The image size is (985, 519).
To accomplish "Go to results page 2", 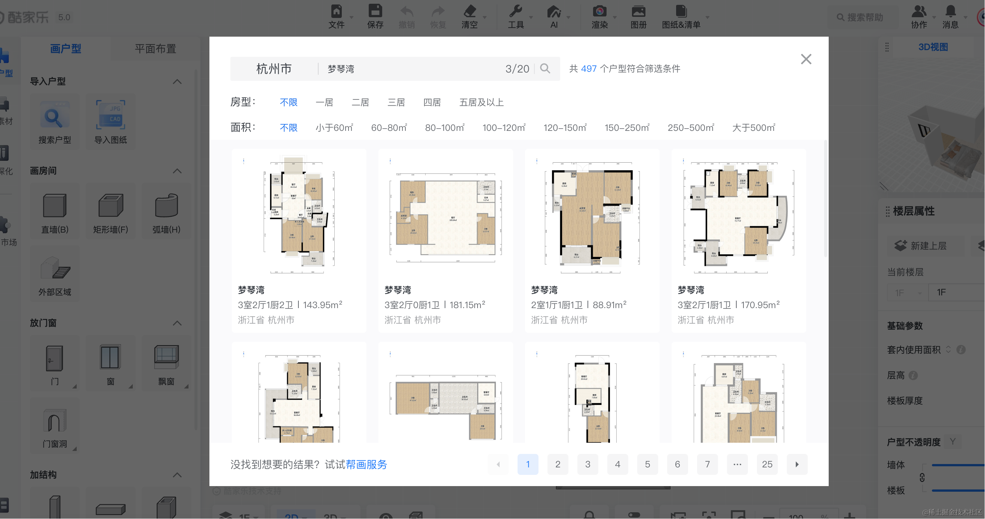I will 558,464.
